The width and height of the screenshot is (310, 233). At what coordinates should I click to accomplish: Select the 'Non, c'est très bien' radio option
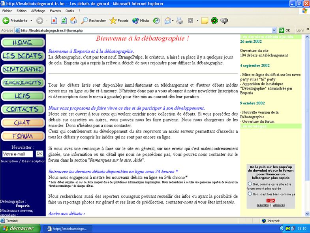point(250,194)
